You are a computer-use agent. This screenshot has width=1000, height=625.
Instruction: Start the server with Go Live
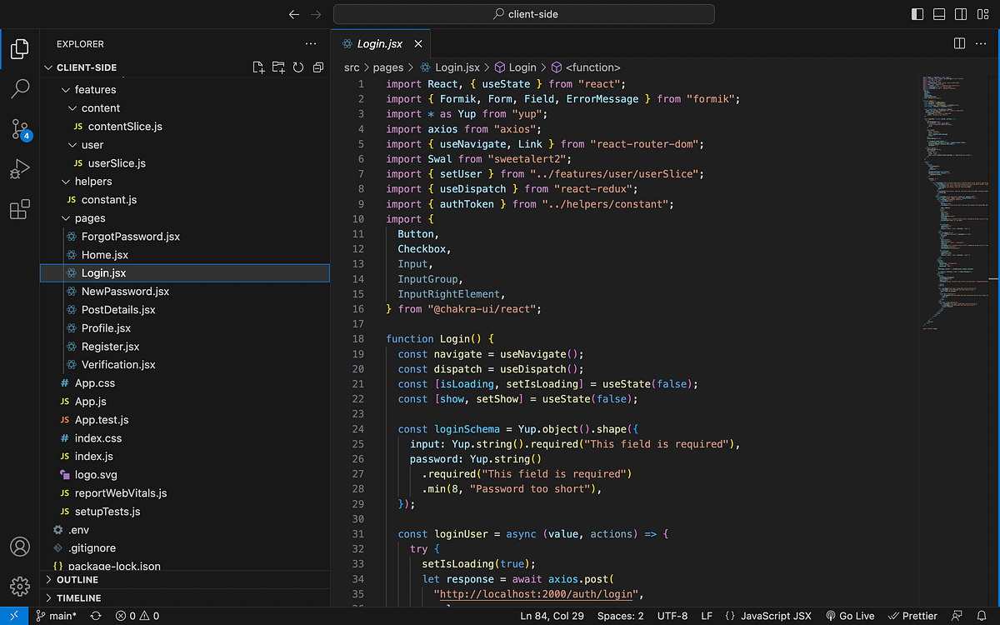[850, 615]
